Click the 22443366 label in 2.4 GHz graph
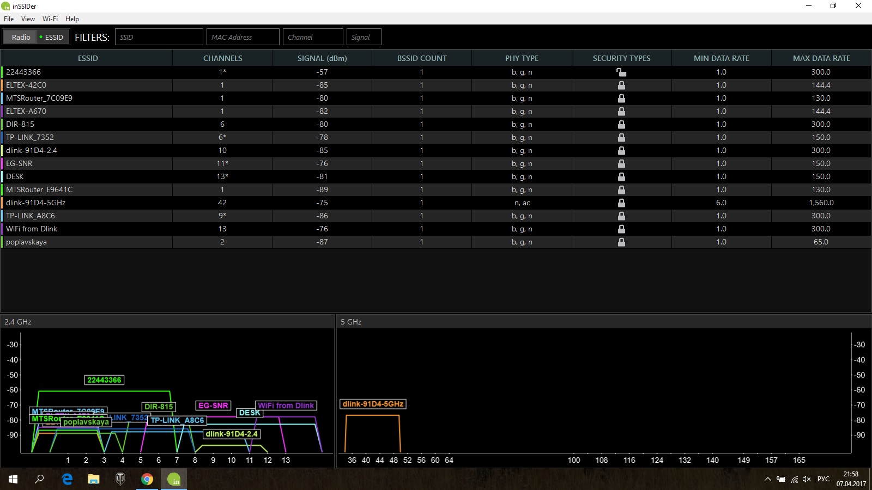This screenshot has width=872, height=490. (104, 380)
